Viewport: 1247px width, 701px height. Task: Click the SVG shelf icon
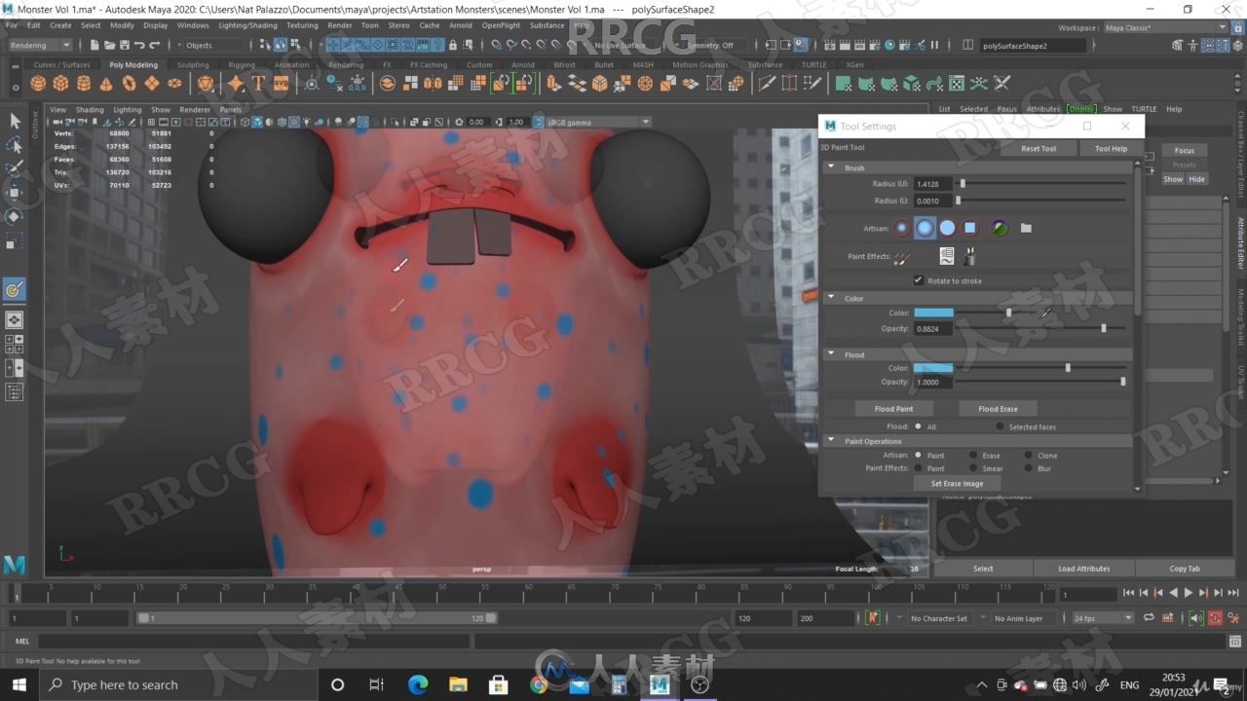coord(281,84)
